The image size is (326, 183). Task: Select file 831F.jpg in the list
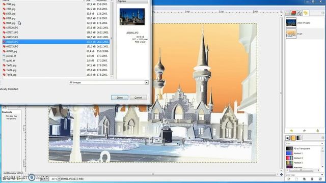pyautogui.click(x=56, y=18)
